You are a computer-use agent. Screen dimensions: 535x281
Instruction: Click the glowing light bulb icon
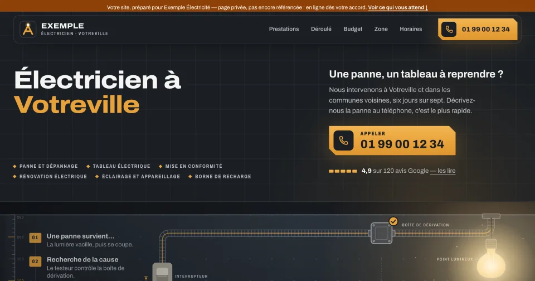click(x=490, y=259)
